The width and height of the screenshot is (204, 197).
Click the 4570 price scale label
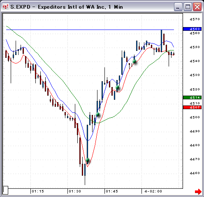click(x=195, y=19)
